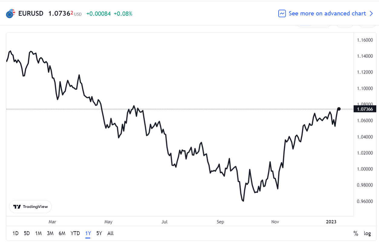Select the 1D time range
Screen dimensions: 379x243
tap(15, 233)
